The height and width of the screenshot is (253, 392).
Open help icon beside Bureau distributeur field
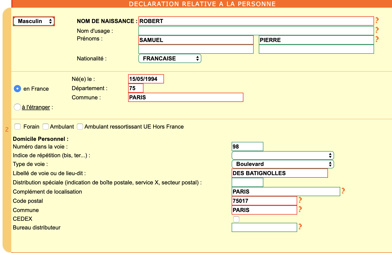[300, 226]
